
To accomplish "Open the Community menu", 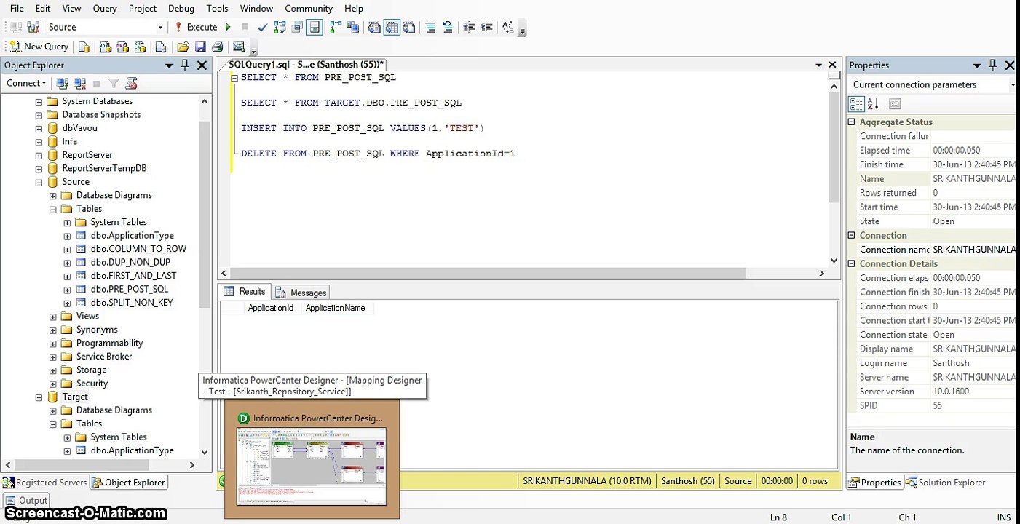I will point(309,8).
